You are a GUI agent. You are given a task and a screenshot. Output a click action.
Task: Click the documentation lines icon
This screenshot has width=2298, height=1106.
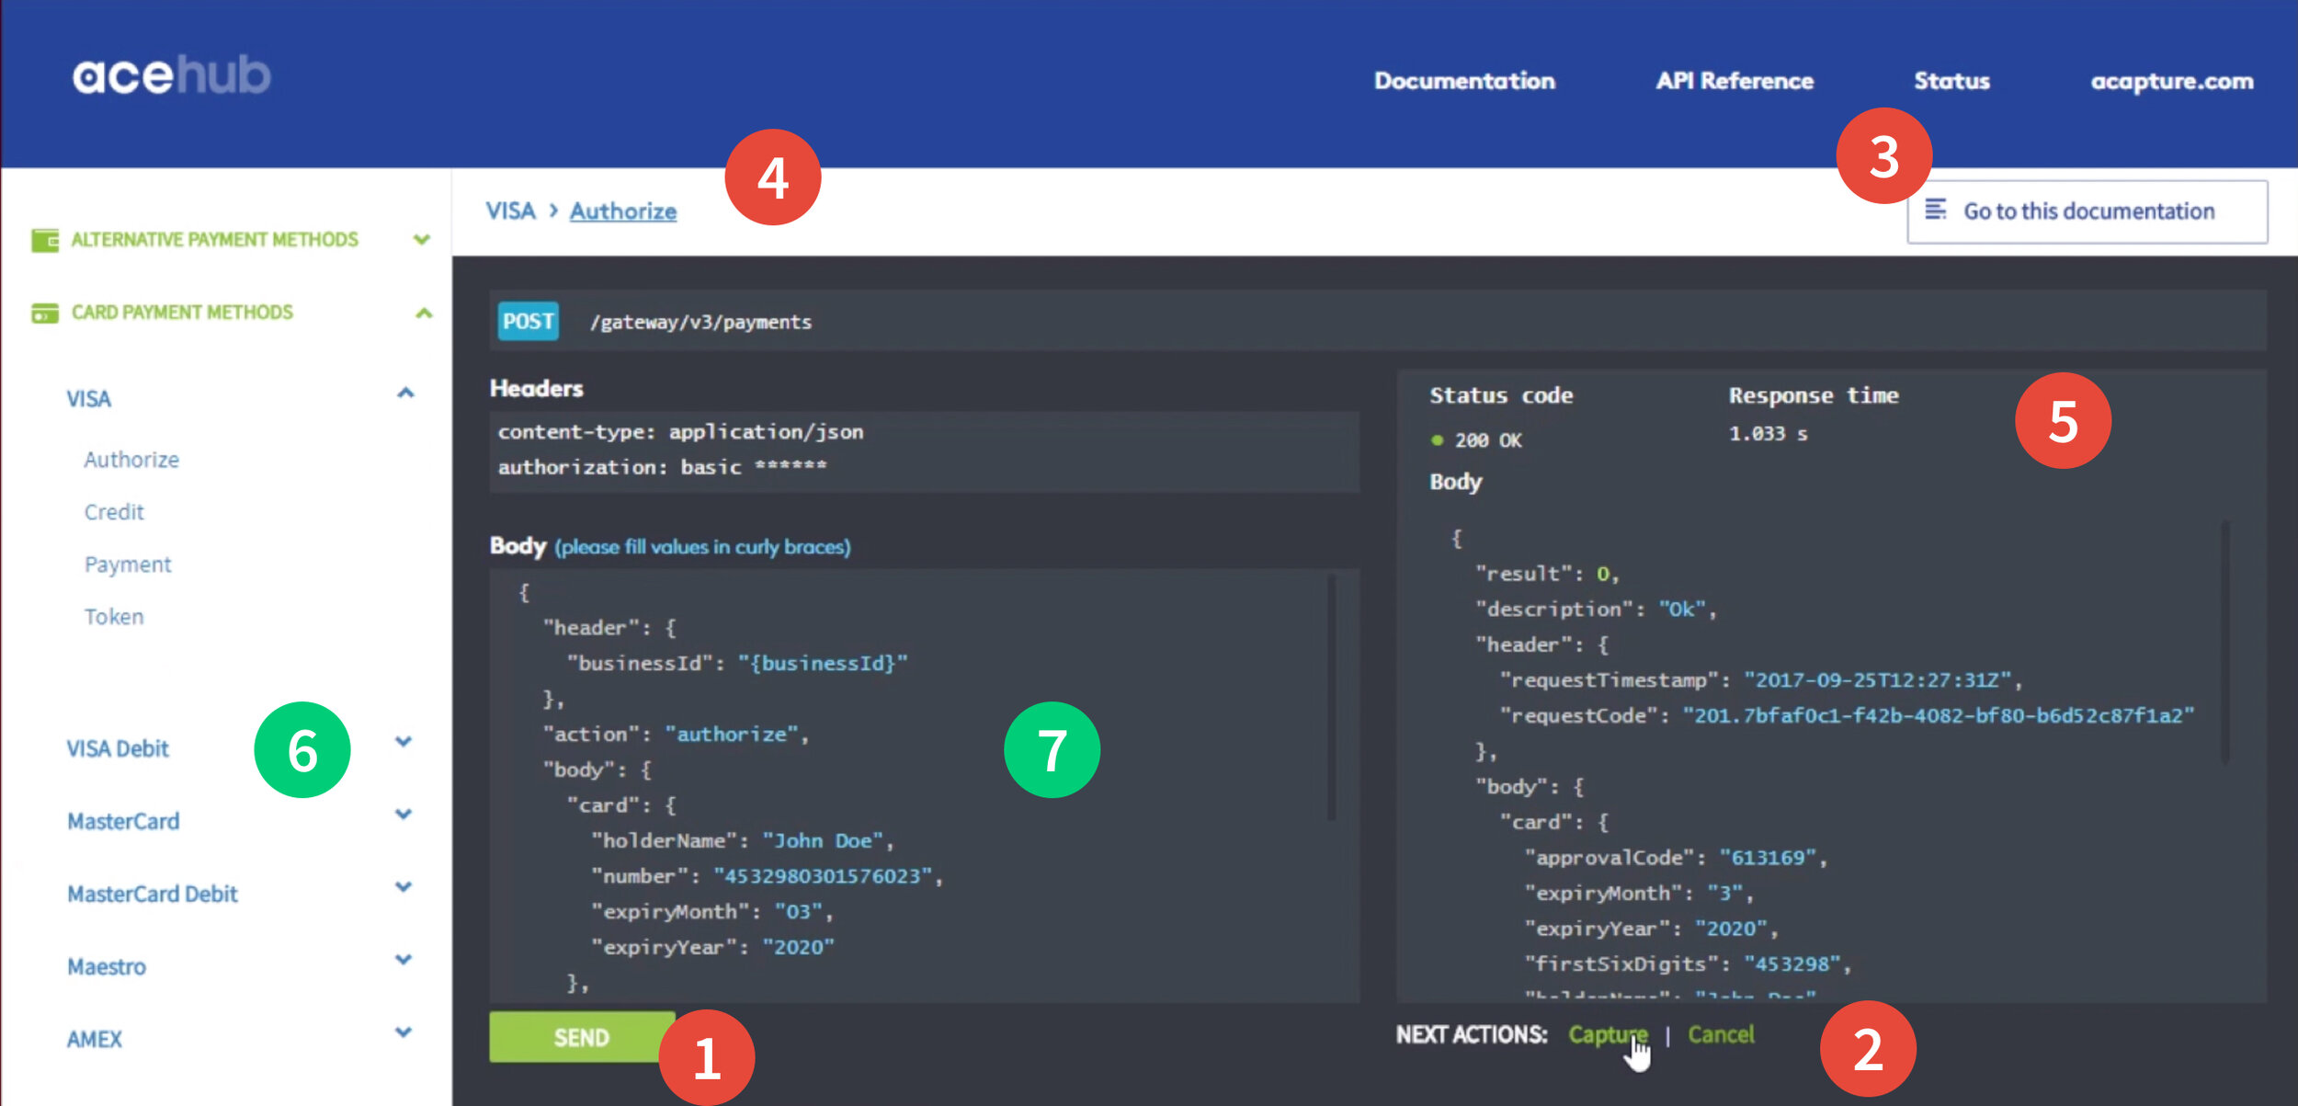click(1935, 211)
